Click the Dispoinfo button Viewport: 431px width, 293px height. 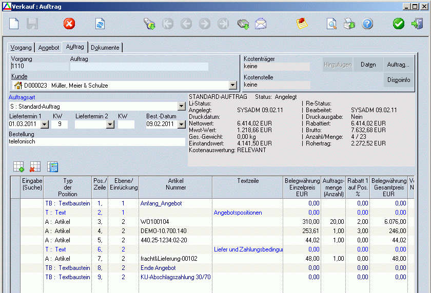pyautogui.click(x=398, y=80)
